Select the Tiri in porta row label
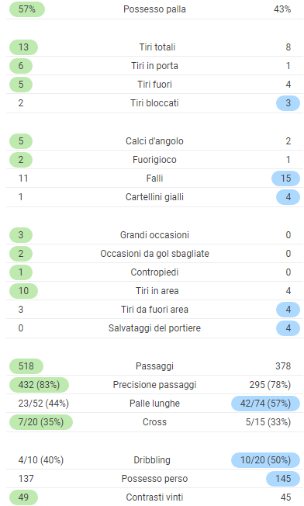The height and width of the screenshot is (506, 304). (154, 66)
